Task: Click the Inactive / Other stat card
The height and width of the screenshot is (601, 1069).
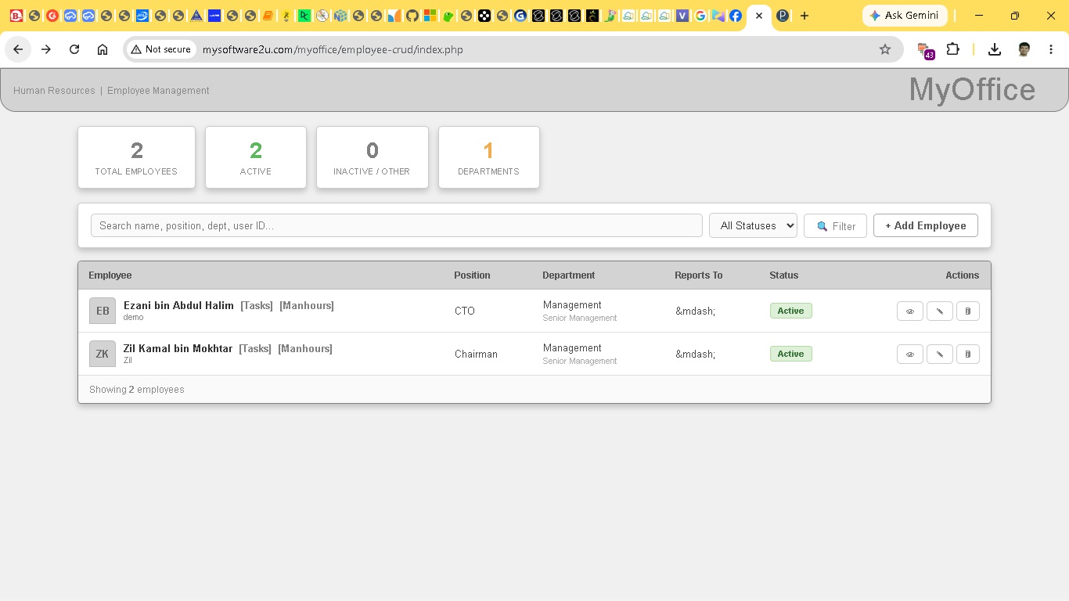Action: pos(373,157)
